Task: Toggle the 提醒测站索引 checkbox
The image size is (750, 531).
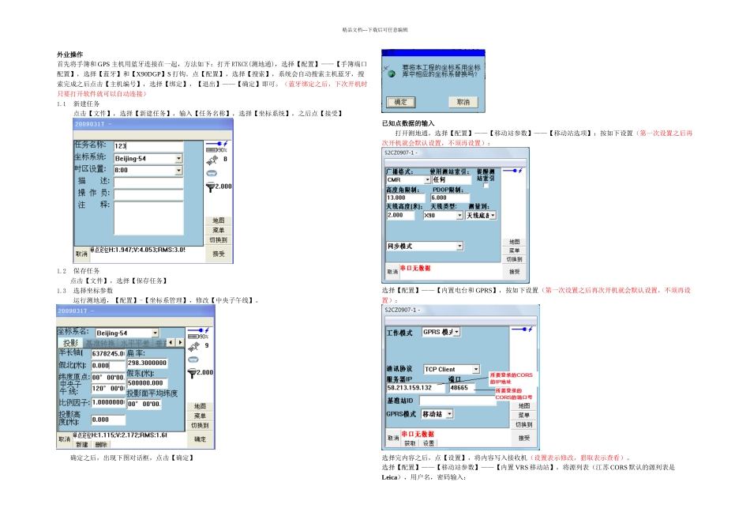Action: 486,186
